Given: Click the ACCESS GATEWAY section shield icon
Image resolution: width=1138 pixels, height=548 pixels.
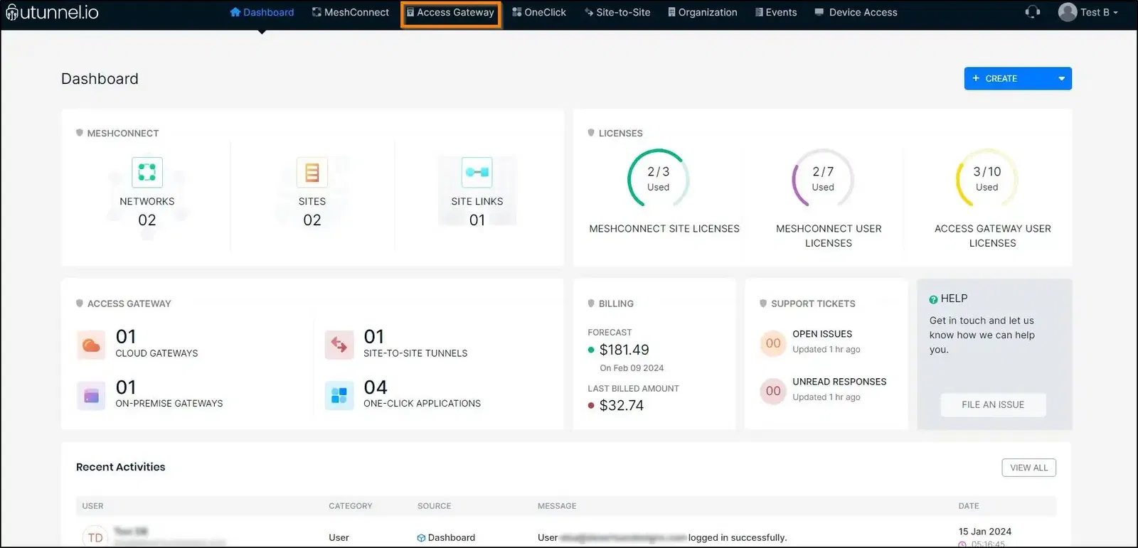Looking at the screenshot, I should [x=80, y=303].
